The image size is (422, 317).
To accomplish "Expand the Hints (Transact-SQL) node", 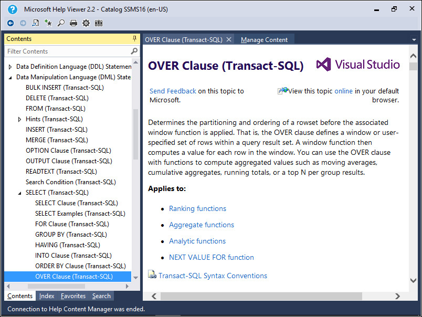I will (x=20, y=119).
